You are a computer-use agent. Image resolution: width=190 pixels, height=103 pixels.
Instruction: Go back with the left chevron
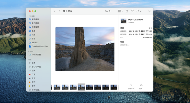[55, 11]
